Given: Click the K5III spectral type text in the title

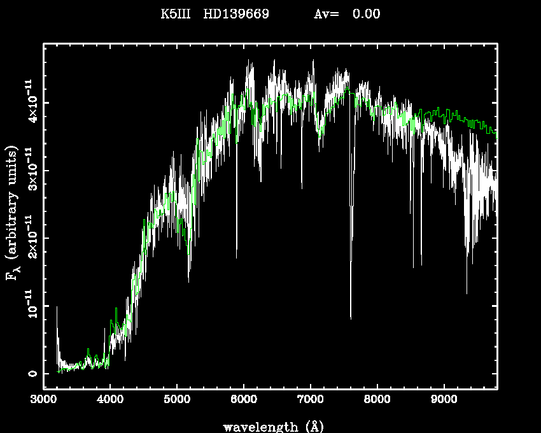Looking at the screenshot, I should 176,14.
